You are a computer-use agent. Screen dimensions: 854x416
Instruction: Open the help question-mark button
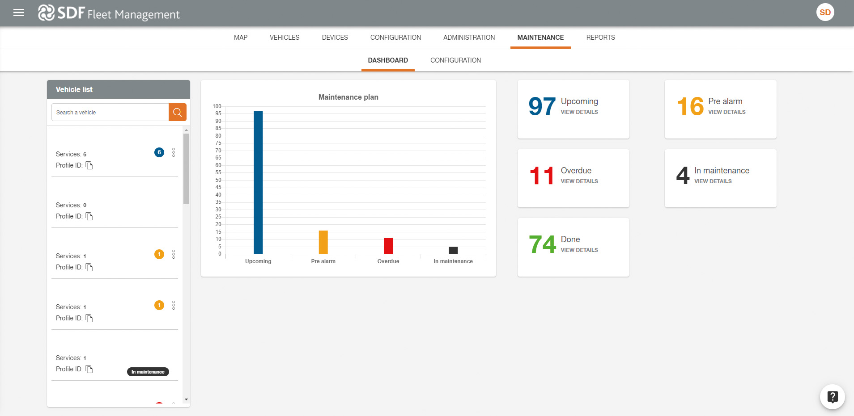click(x=832, y=396)
